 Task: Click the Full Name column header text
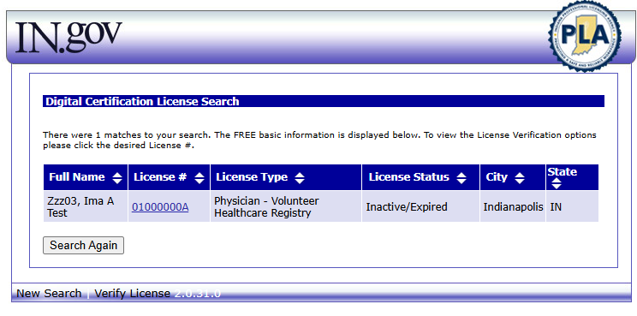(x=77, y=177)
